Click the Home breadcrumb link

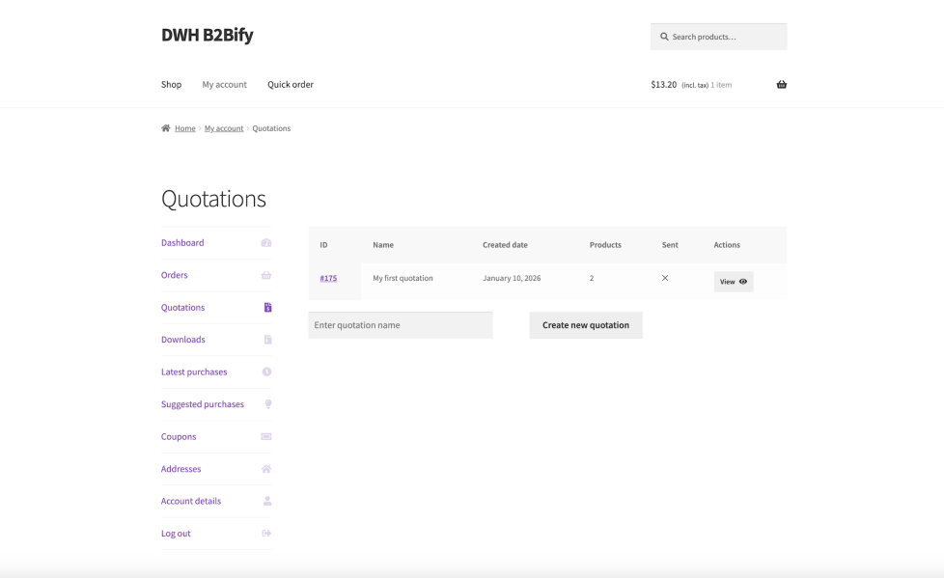pyautogui.click(x=185, y=128)
